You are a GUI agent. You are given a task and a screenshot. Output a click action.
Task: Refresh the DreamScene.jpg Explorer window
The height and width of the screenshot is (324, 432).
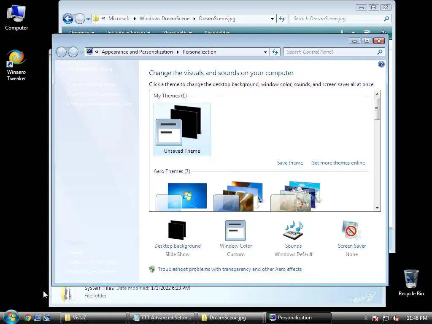(x=281, y=19)
